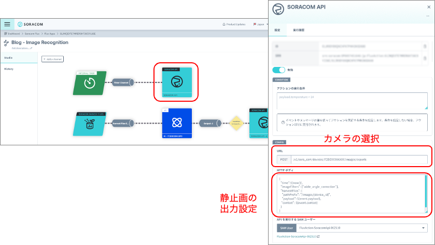Select the blue AI action node
Viewport: 435px width, 245px height.
[177, 123]
